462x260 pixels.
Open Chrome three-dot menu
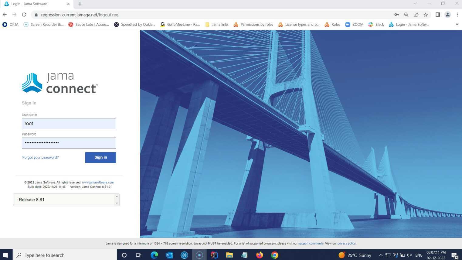457,15
